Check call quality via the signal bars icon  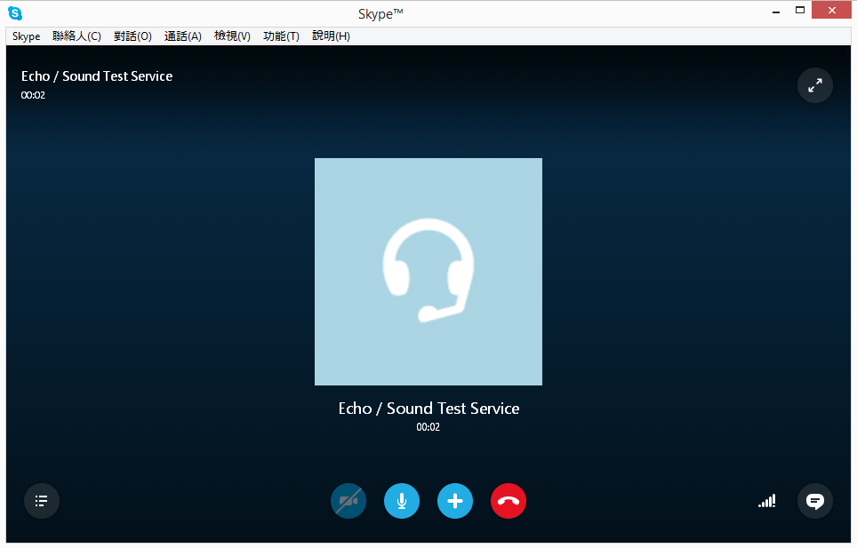pyautogui.click(x=766, y=501)
